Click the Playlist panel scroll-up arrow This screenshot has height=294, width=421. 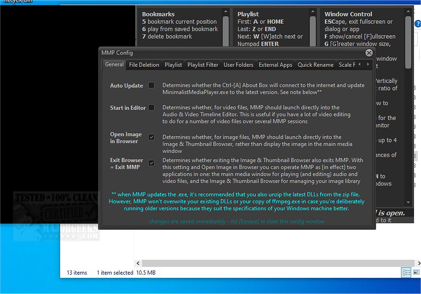click(313, 12)
